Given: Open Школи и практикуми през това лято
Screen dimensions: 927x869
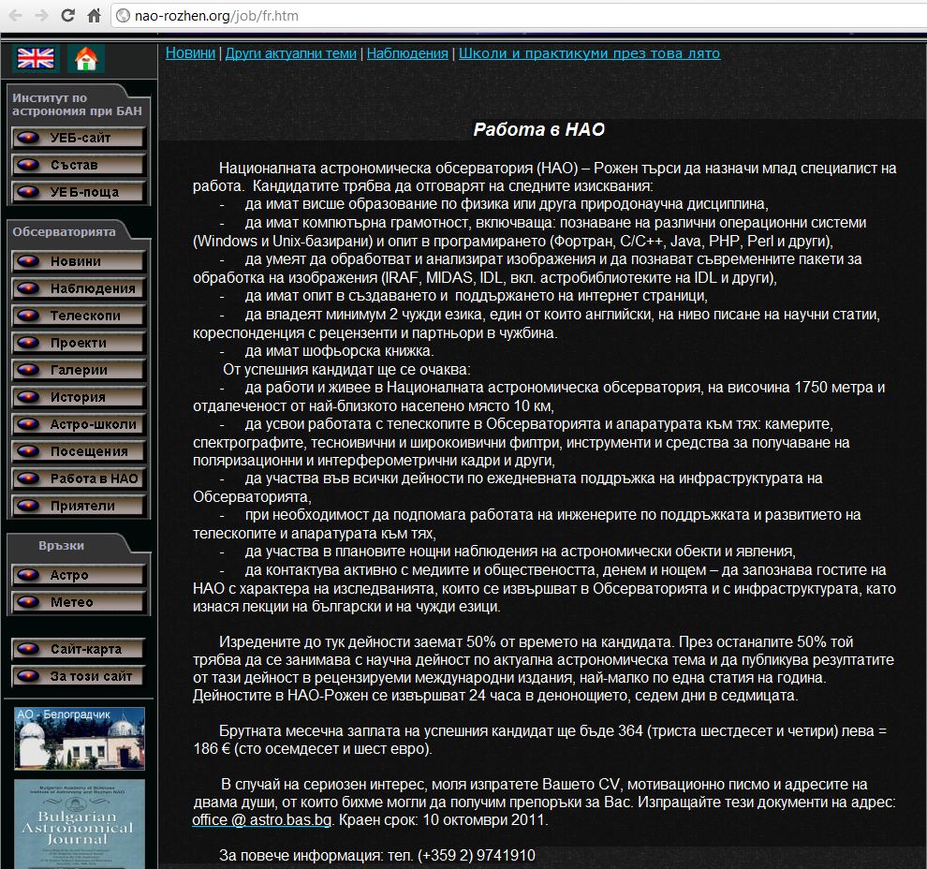Looking at the screenshot, I should [589, 53].
